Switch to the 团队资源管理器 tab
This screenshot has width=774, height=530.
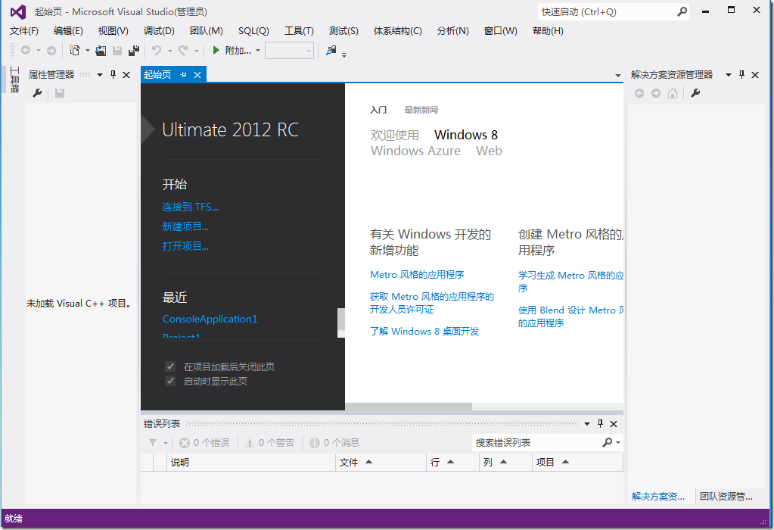pyautogui.click(x=726, y=497)
